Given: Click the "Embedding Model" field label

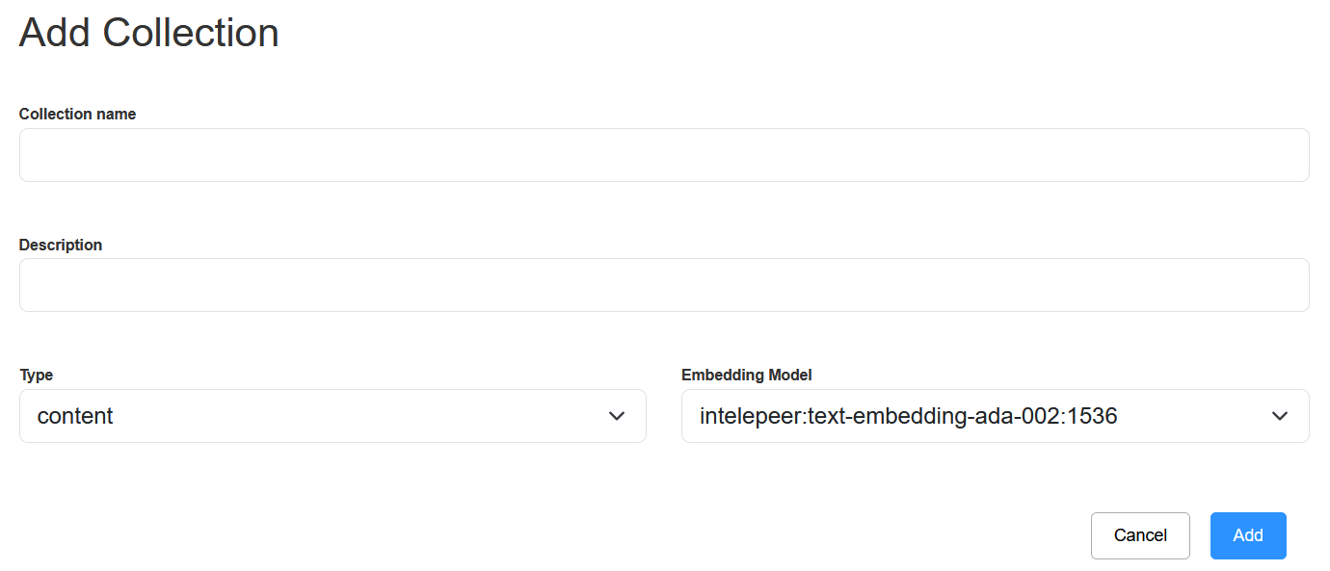Looking at the screenshot, I should coord(747,375).
